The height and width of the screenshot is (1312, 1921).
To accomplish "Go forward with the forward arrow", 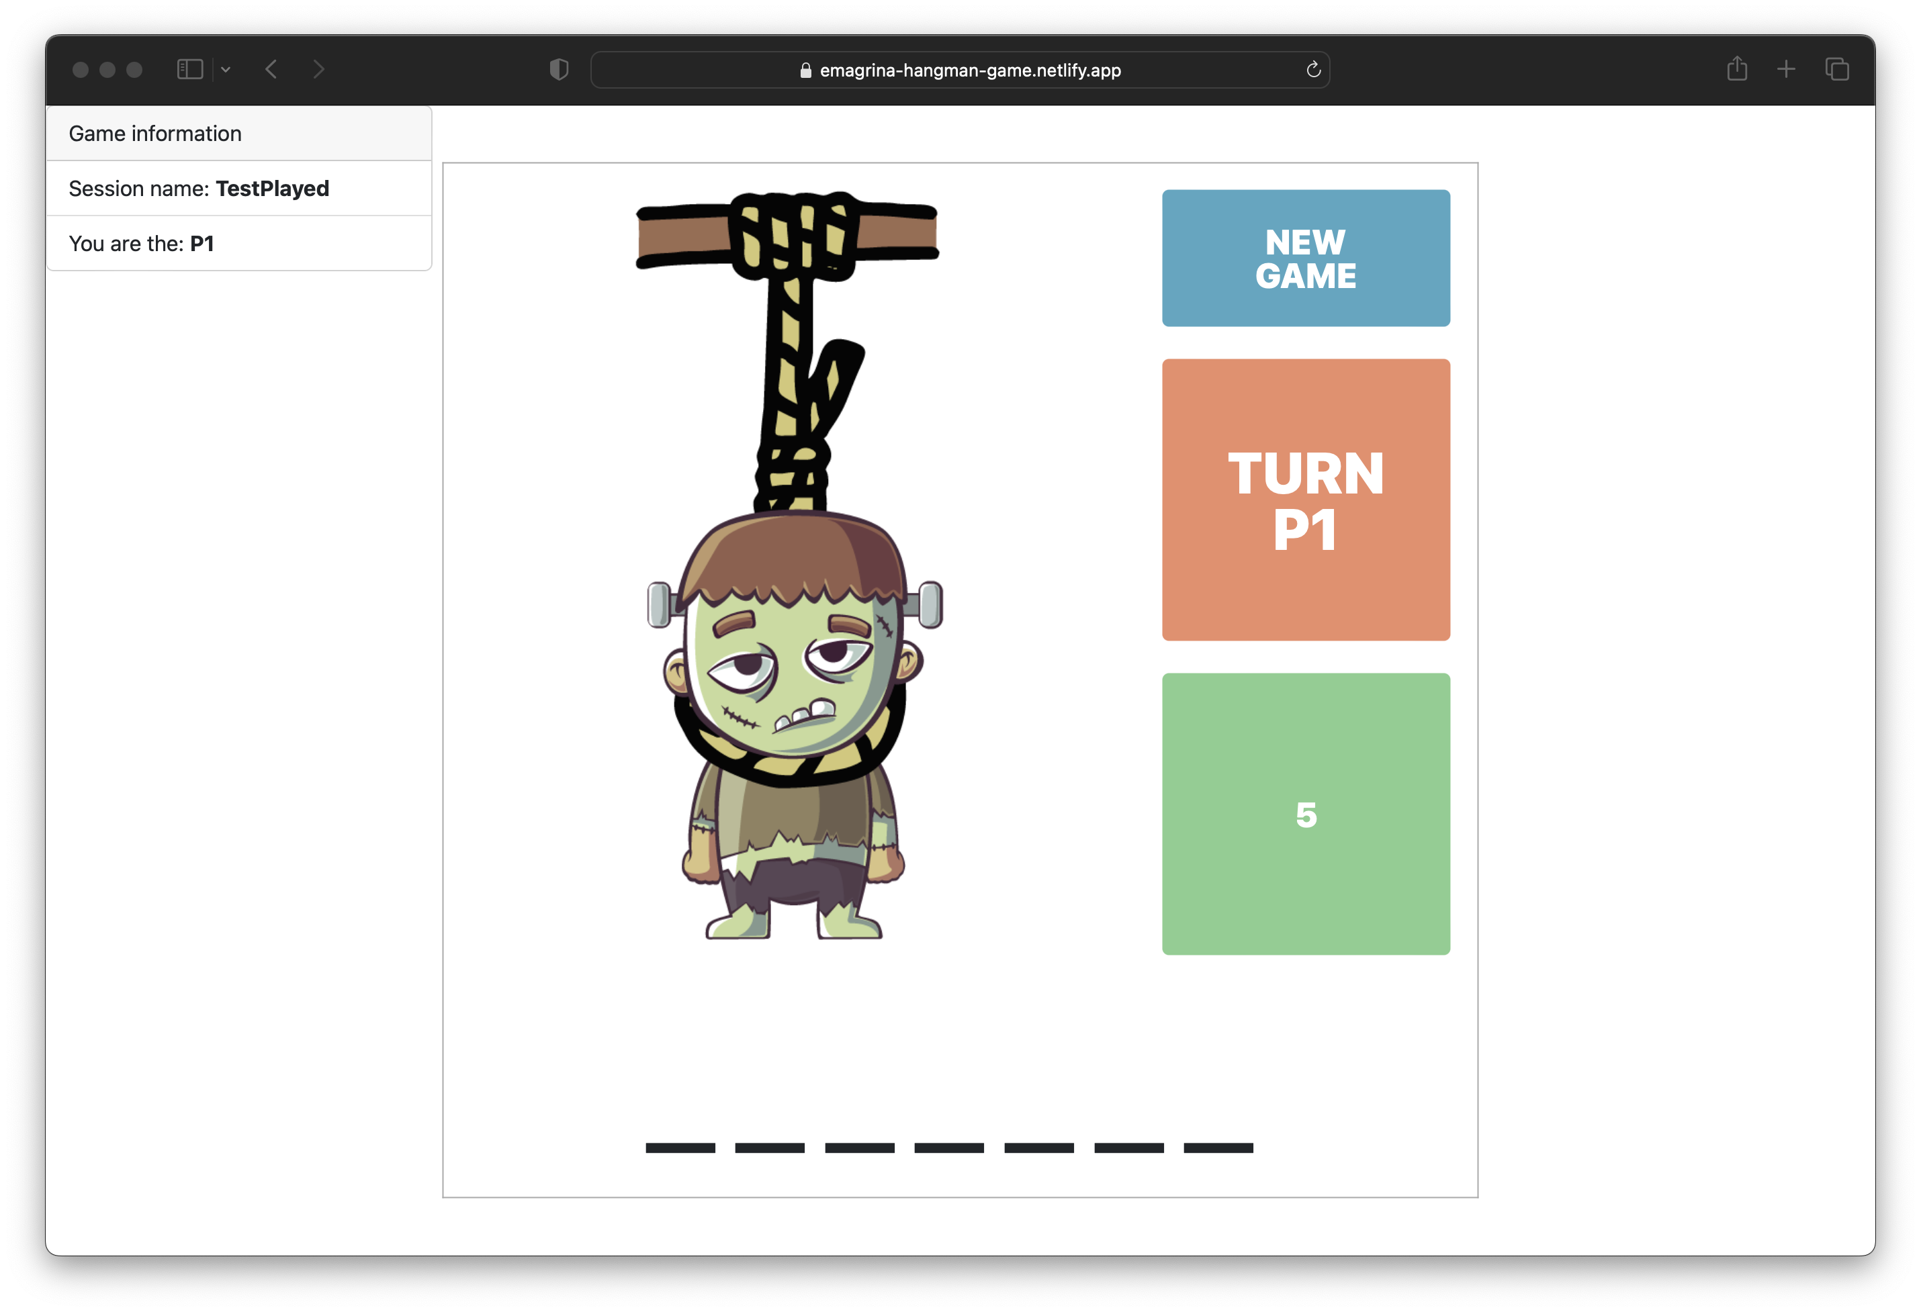I will pyautogui.click(x=319, y=69).
